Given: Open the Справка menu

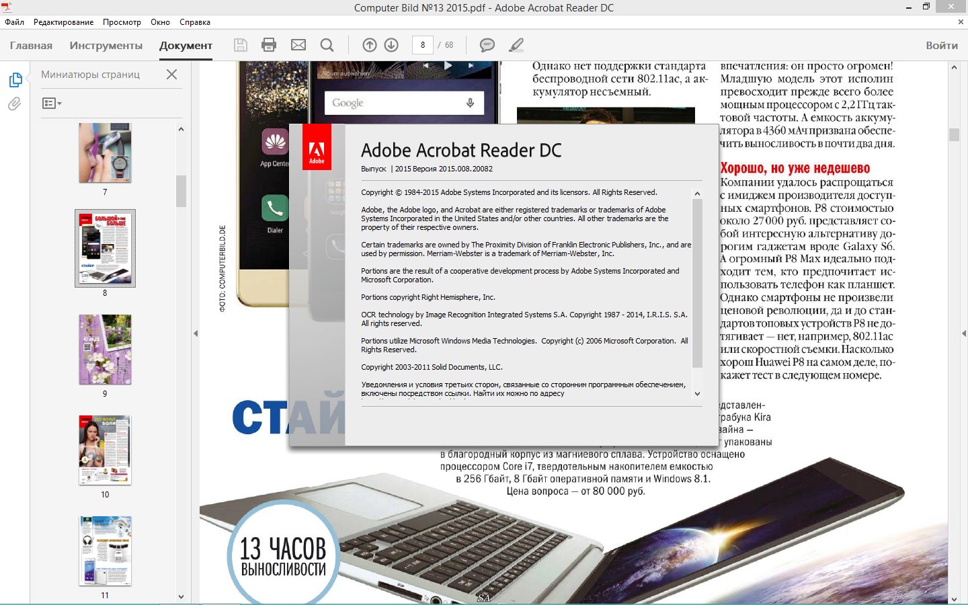Looking at the screenshot, I should click(x=195, y=22).
